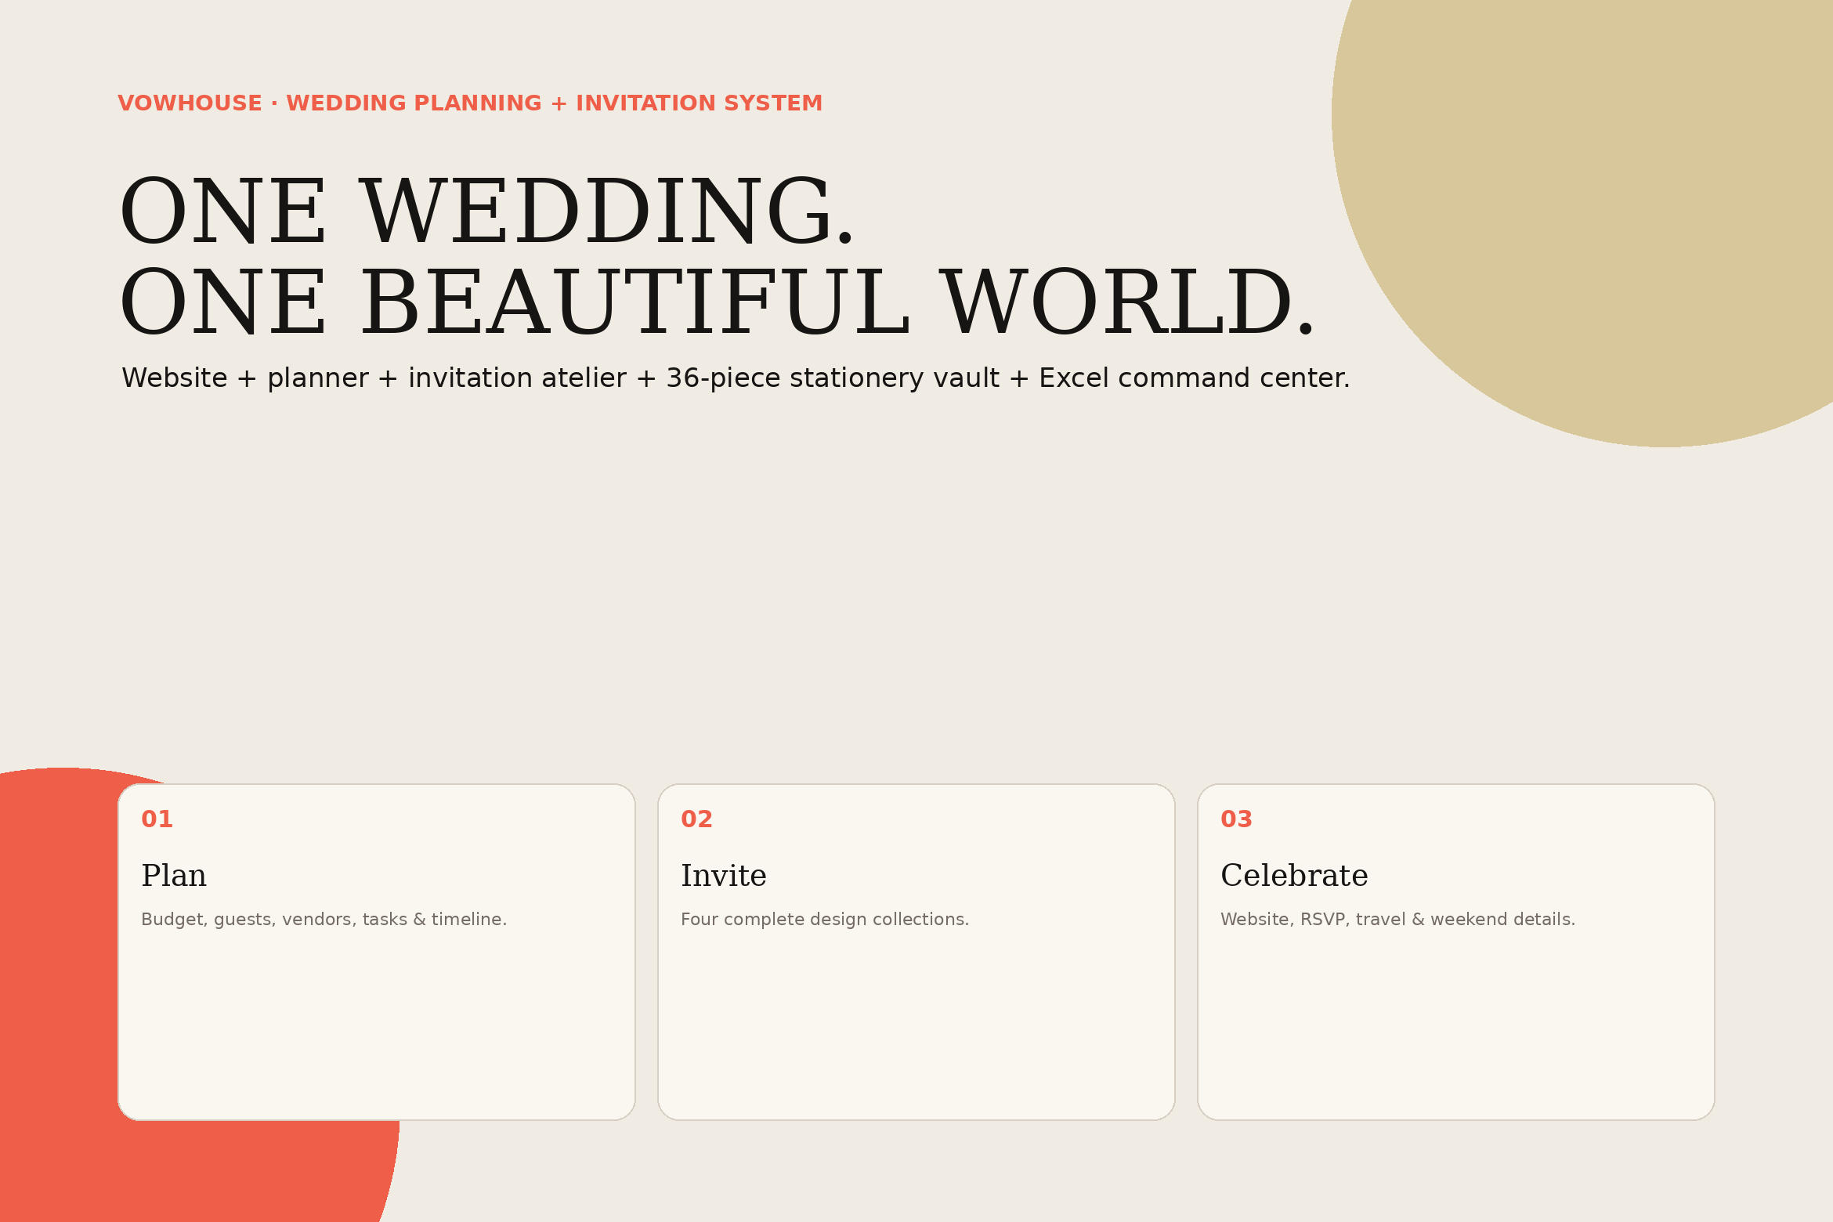The width and height of the screenshot is (1833, 1222).
Task: Open the Invite card
Action: [916, 952]
